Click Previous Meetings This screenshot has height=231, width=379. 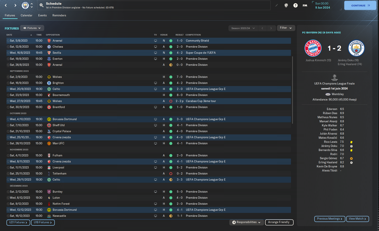click(330, 219)
